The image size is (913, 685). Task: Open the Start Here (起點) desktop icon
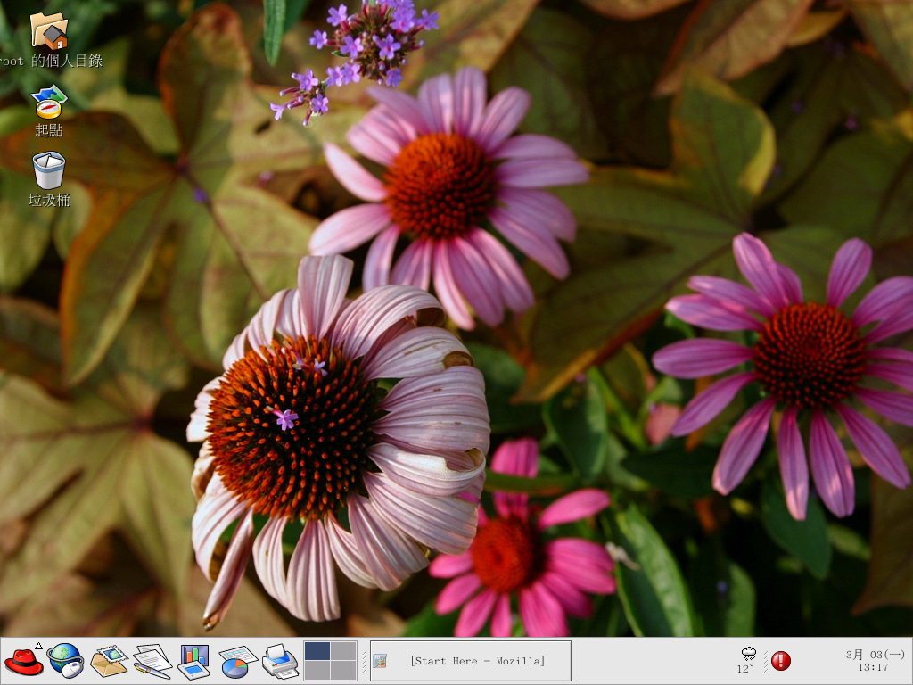point(49,102)
